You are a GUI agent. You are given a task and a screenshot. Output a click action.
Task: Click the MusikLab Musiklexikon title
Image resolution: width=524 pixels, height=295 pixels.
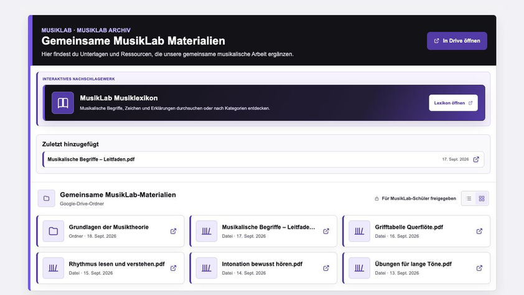[119, 98]
